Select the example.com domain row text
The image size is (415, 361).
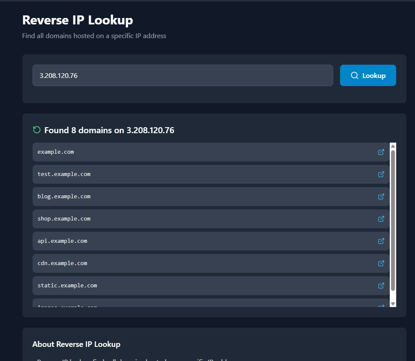point(56,152)
